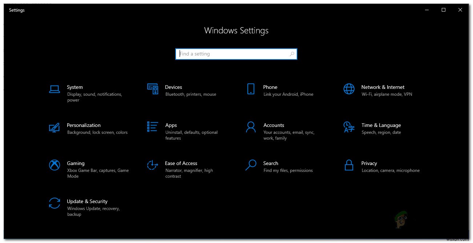
Task: Minimize the Settings window
Action: pos(427,10)
